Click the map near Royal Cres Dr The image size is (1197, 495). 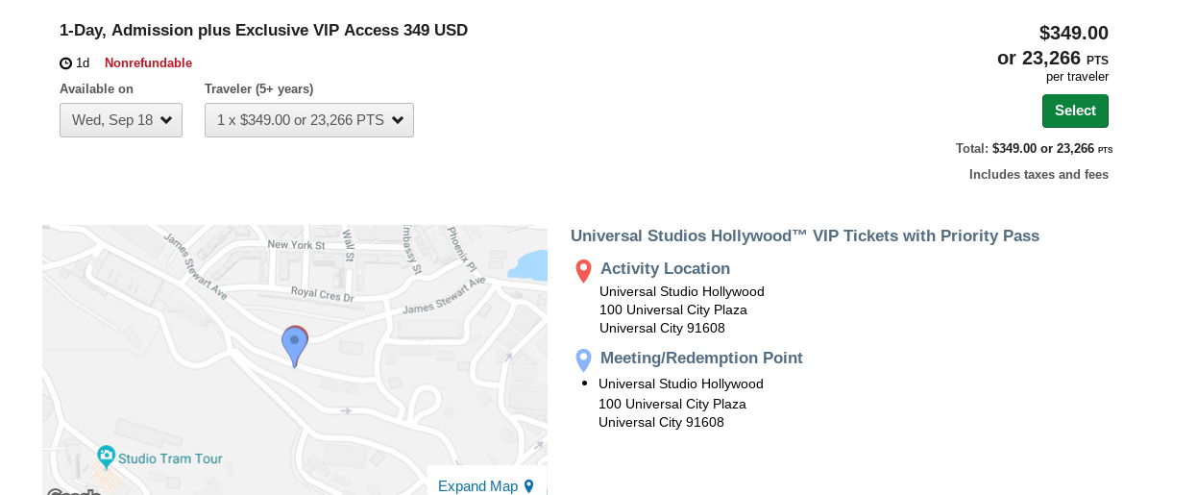pos(323,294)
